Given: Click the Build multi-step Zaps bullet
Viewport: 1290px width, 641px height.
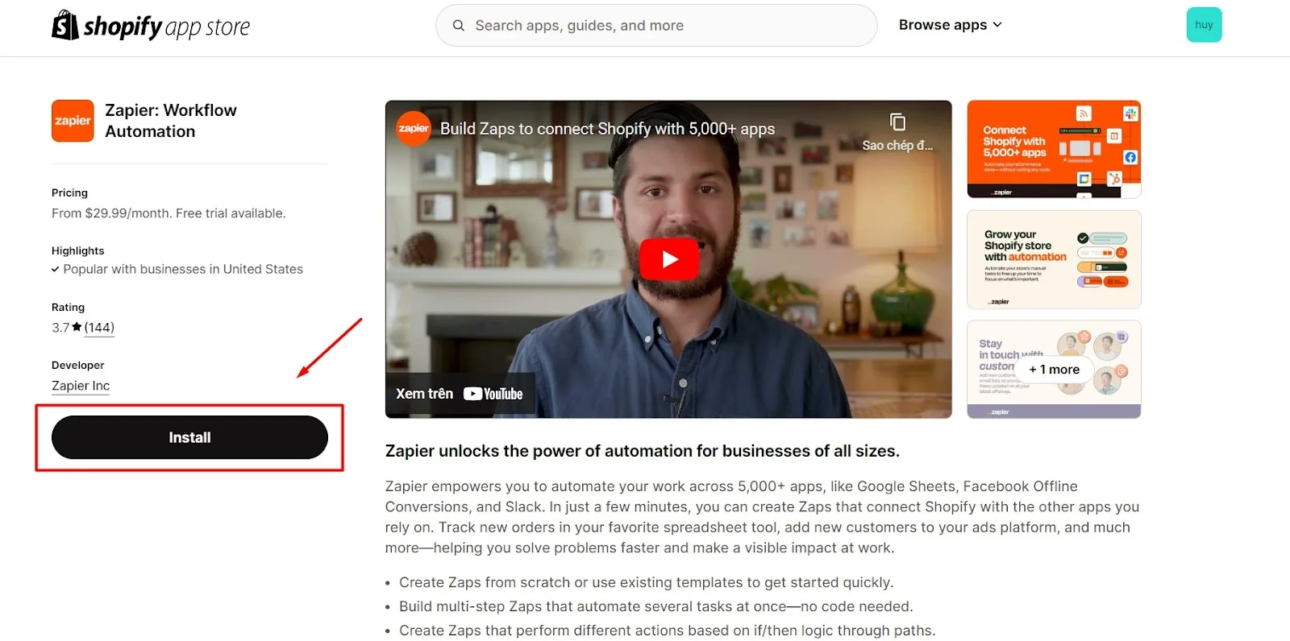Looking at the screenshot, I should pyautogui.click(x=655, y=606).
